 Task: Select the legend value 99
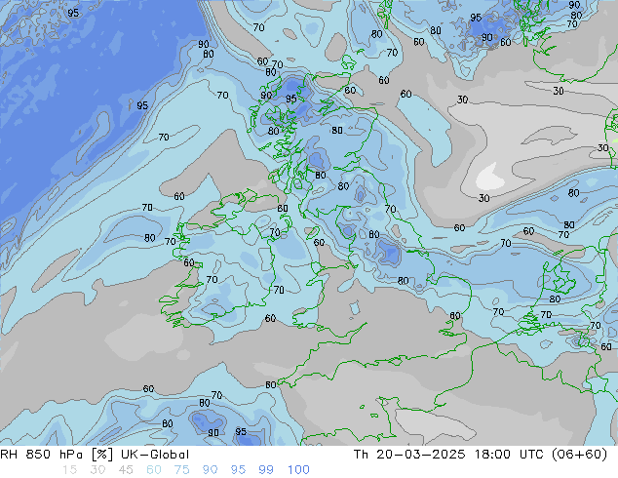pos(266,470)
